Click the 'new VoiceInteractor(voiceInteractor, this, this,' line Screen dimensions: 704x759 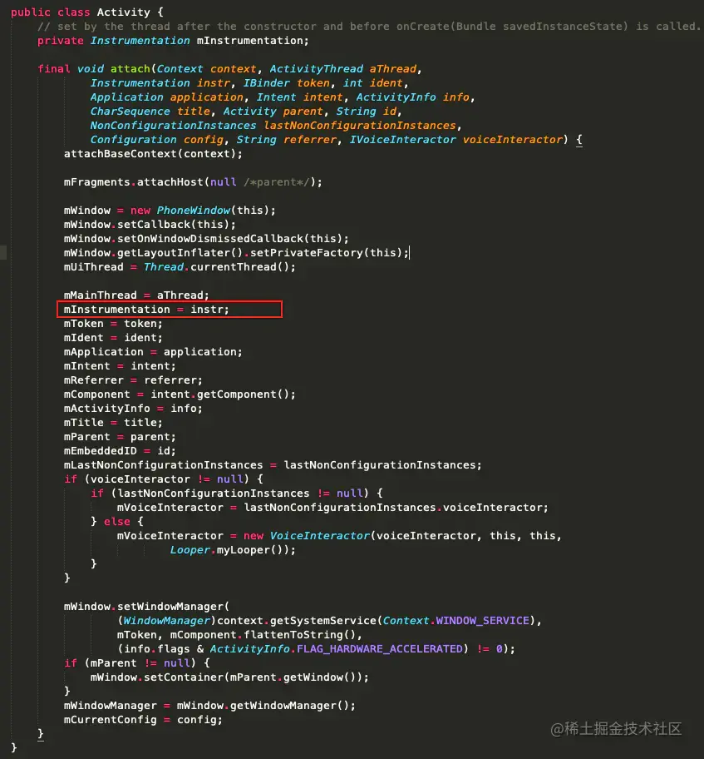click(339, 536)
